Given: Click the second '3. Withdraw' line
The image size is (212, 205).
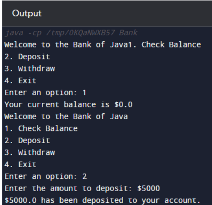Looking at the screenshot, I should tap(30, 152).
